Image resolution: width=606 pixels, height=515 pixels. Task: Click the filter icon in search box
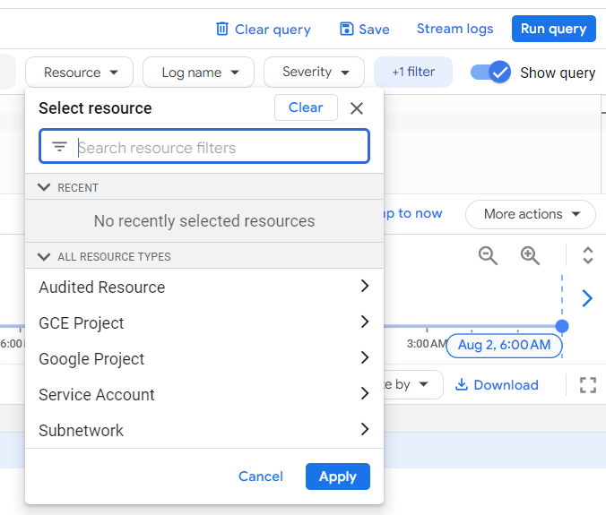[x=60, y=147]
